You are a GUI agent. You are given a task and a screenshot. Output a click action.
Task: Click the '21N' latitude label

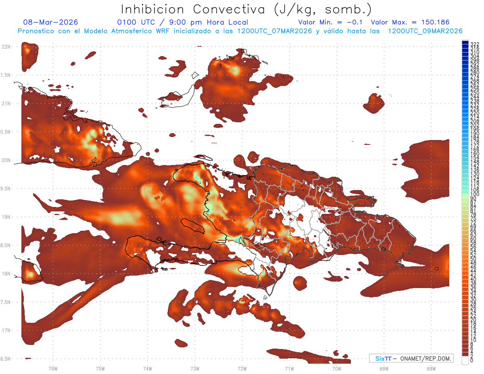[x=6, y=103]
